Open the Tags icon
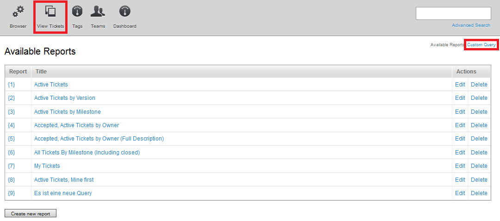 (77, 11)
